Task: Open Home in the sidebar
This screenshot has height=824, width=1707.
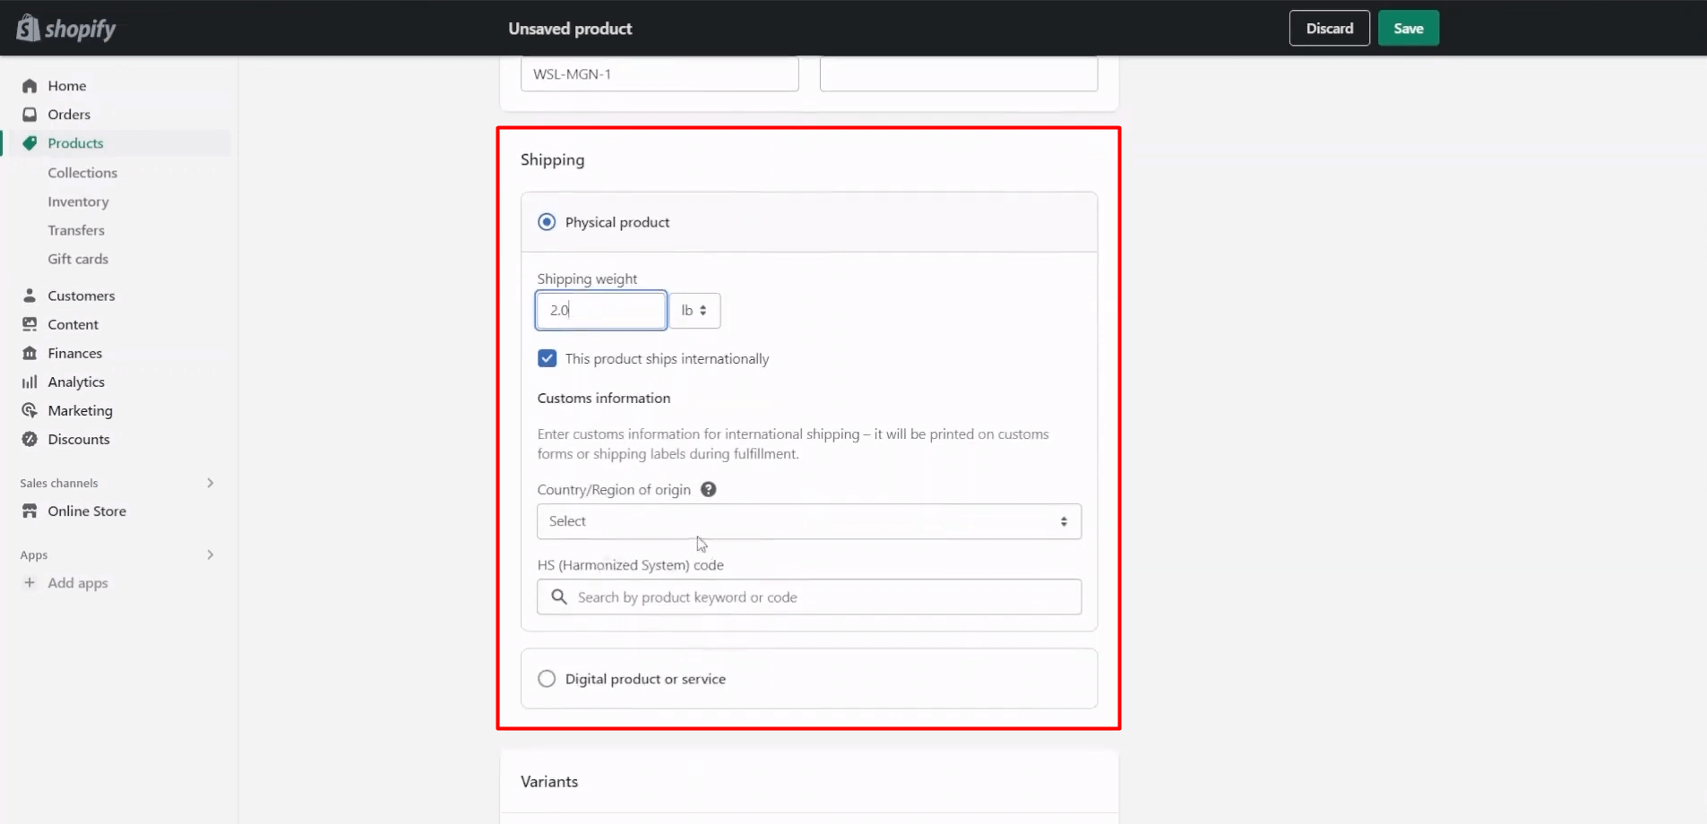Action: (67, 86)
